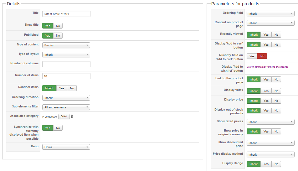298x171 pixels.
Task: Open the Type of layout dropdown
Action: pyautogui.click(x=66, y=55)
